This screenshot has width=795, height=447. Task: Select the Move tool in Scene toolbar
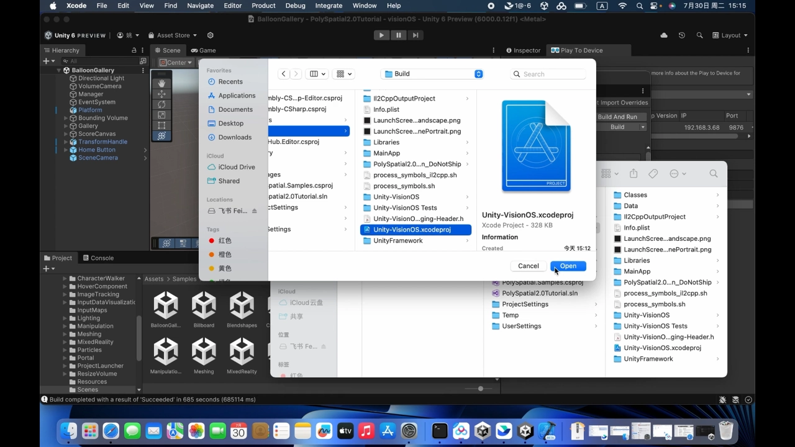(161, 94)
